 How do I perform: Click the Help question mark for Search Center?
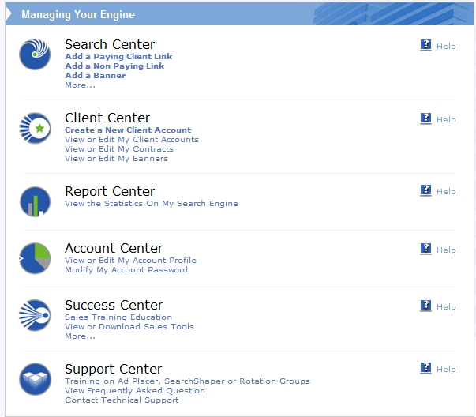(x=425, y=46)
